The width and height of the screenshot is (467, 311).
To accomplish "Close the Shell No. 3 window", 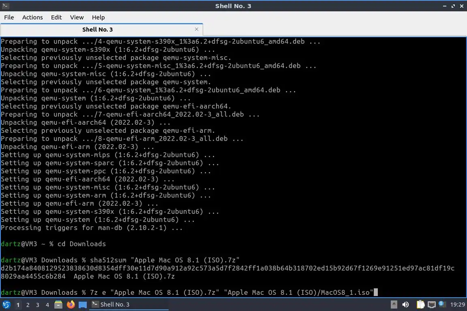I will [462, 6].
